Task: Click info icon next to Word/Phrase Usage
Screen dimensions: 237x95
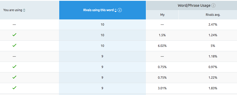Action: tap(213, 6)
